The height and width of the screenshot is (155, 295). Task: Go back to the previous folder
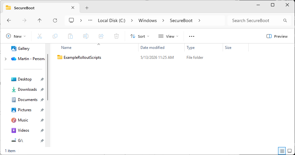point(9,20)
